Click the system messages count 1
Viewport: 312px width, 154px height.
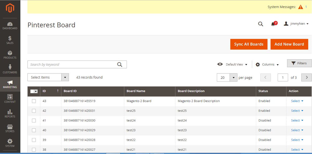coord(306,7)
